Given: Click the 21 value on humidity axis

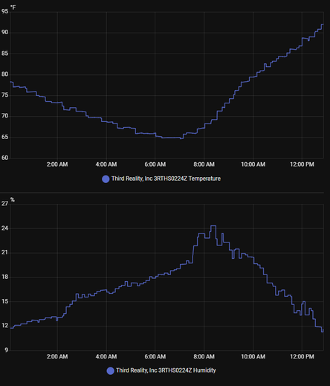Looking at the screenshot, I should (x=4, y=252).
